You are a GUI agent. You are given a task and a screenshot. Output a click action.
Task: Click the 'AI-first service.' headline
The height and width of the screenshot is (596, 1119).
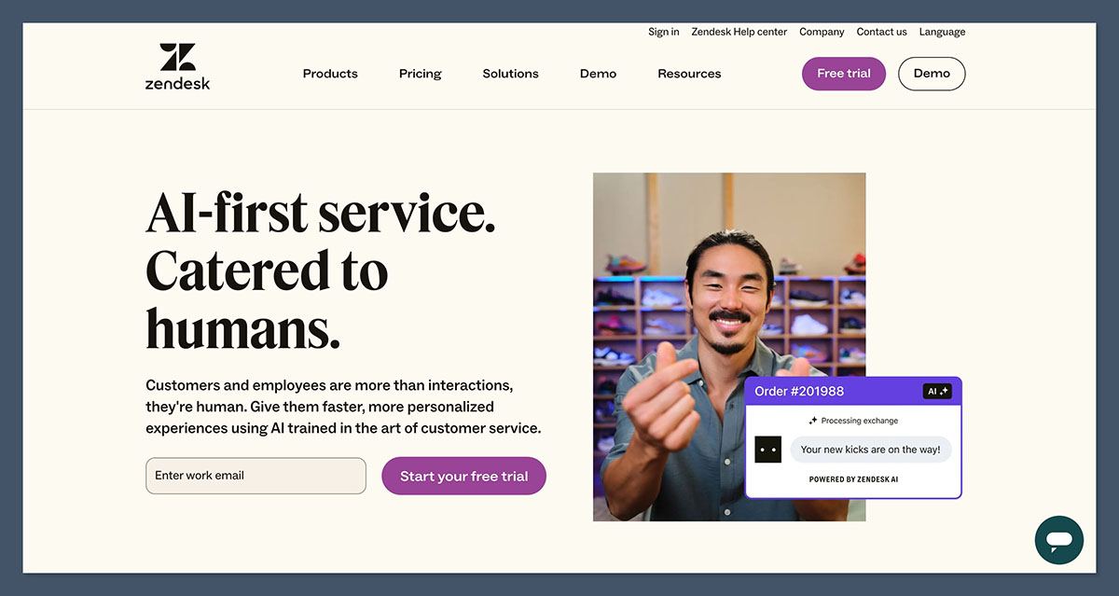(321, 211)
